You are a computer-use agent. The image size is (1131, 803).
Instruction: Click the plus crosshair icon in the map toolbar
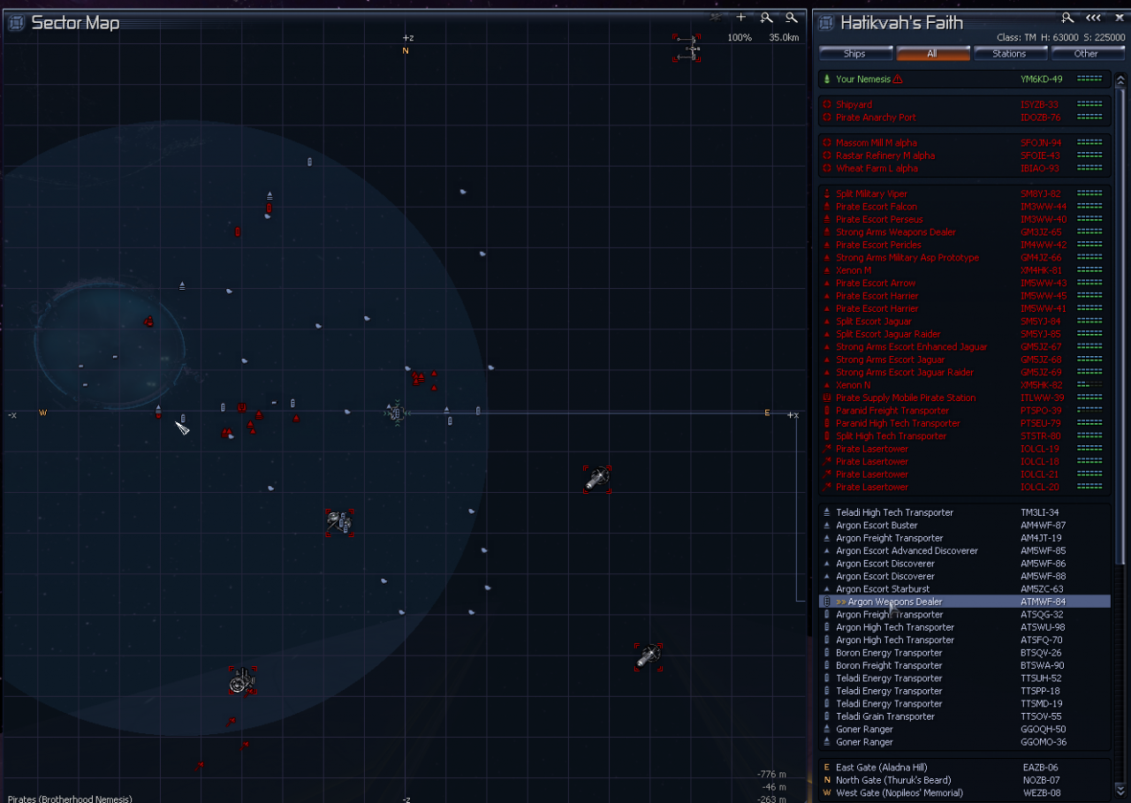tap(741, 17)
